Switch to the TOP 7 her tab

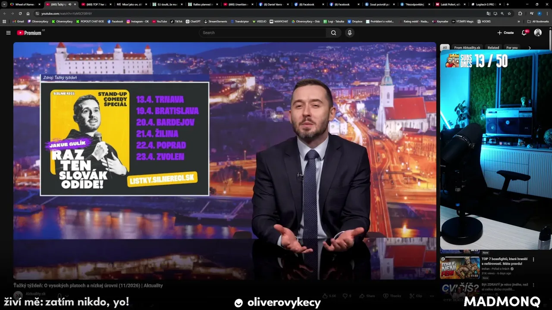coord(96,4)
